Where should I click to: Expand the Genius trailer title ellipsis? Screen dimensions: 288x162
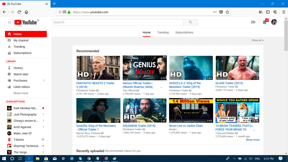(161, 87)
